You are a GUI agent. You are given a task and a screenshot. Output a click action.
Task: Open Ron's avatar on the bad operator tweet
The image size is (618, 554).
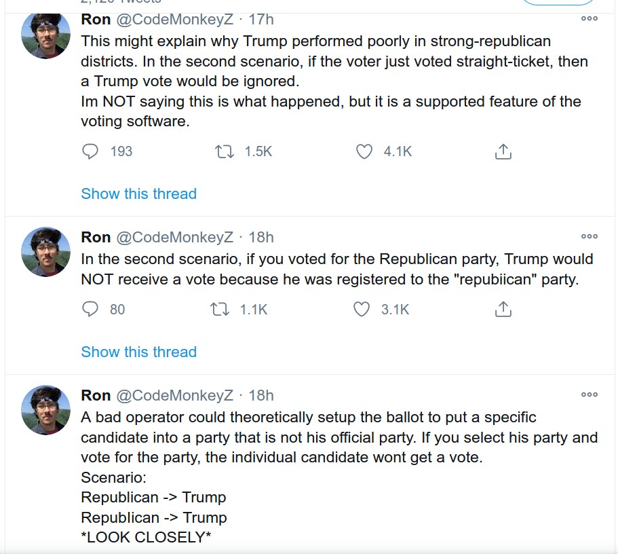tap(45, 410)
